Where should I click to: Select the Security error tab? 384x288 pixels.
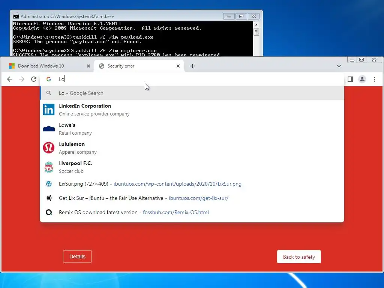click(x=139, y=66)
